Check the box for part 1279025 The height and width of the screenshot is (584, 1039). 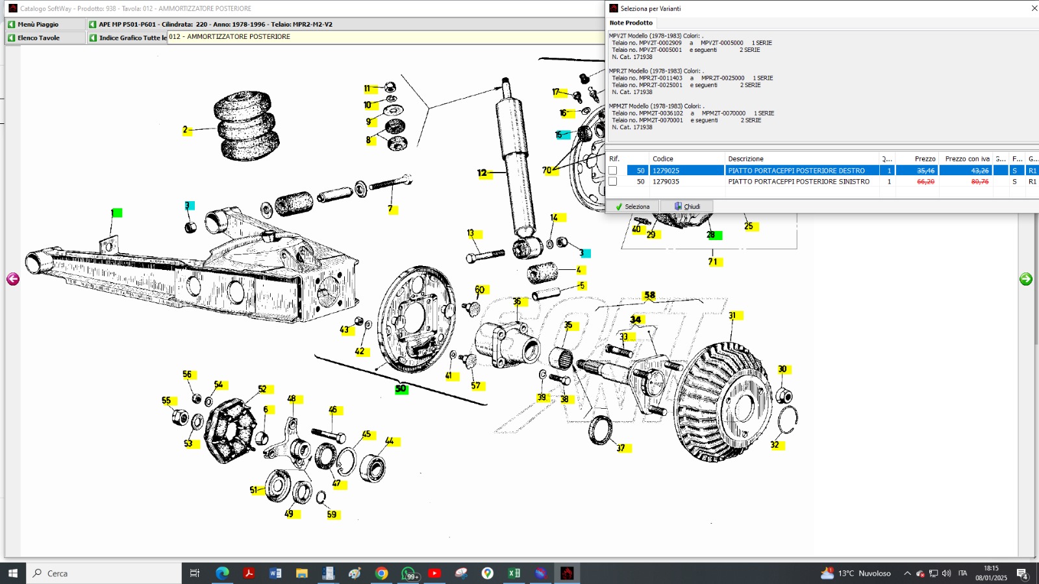(x=612, y=171)
